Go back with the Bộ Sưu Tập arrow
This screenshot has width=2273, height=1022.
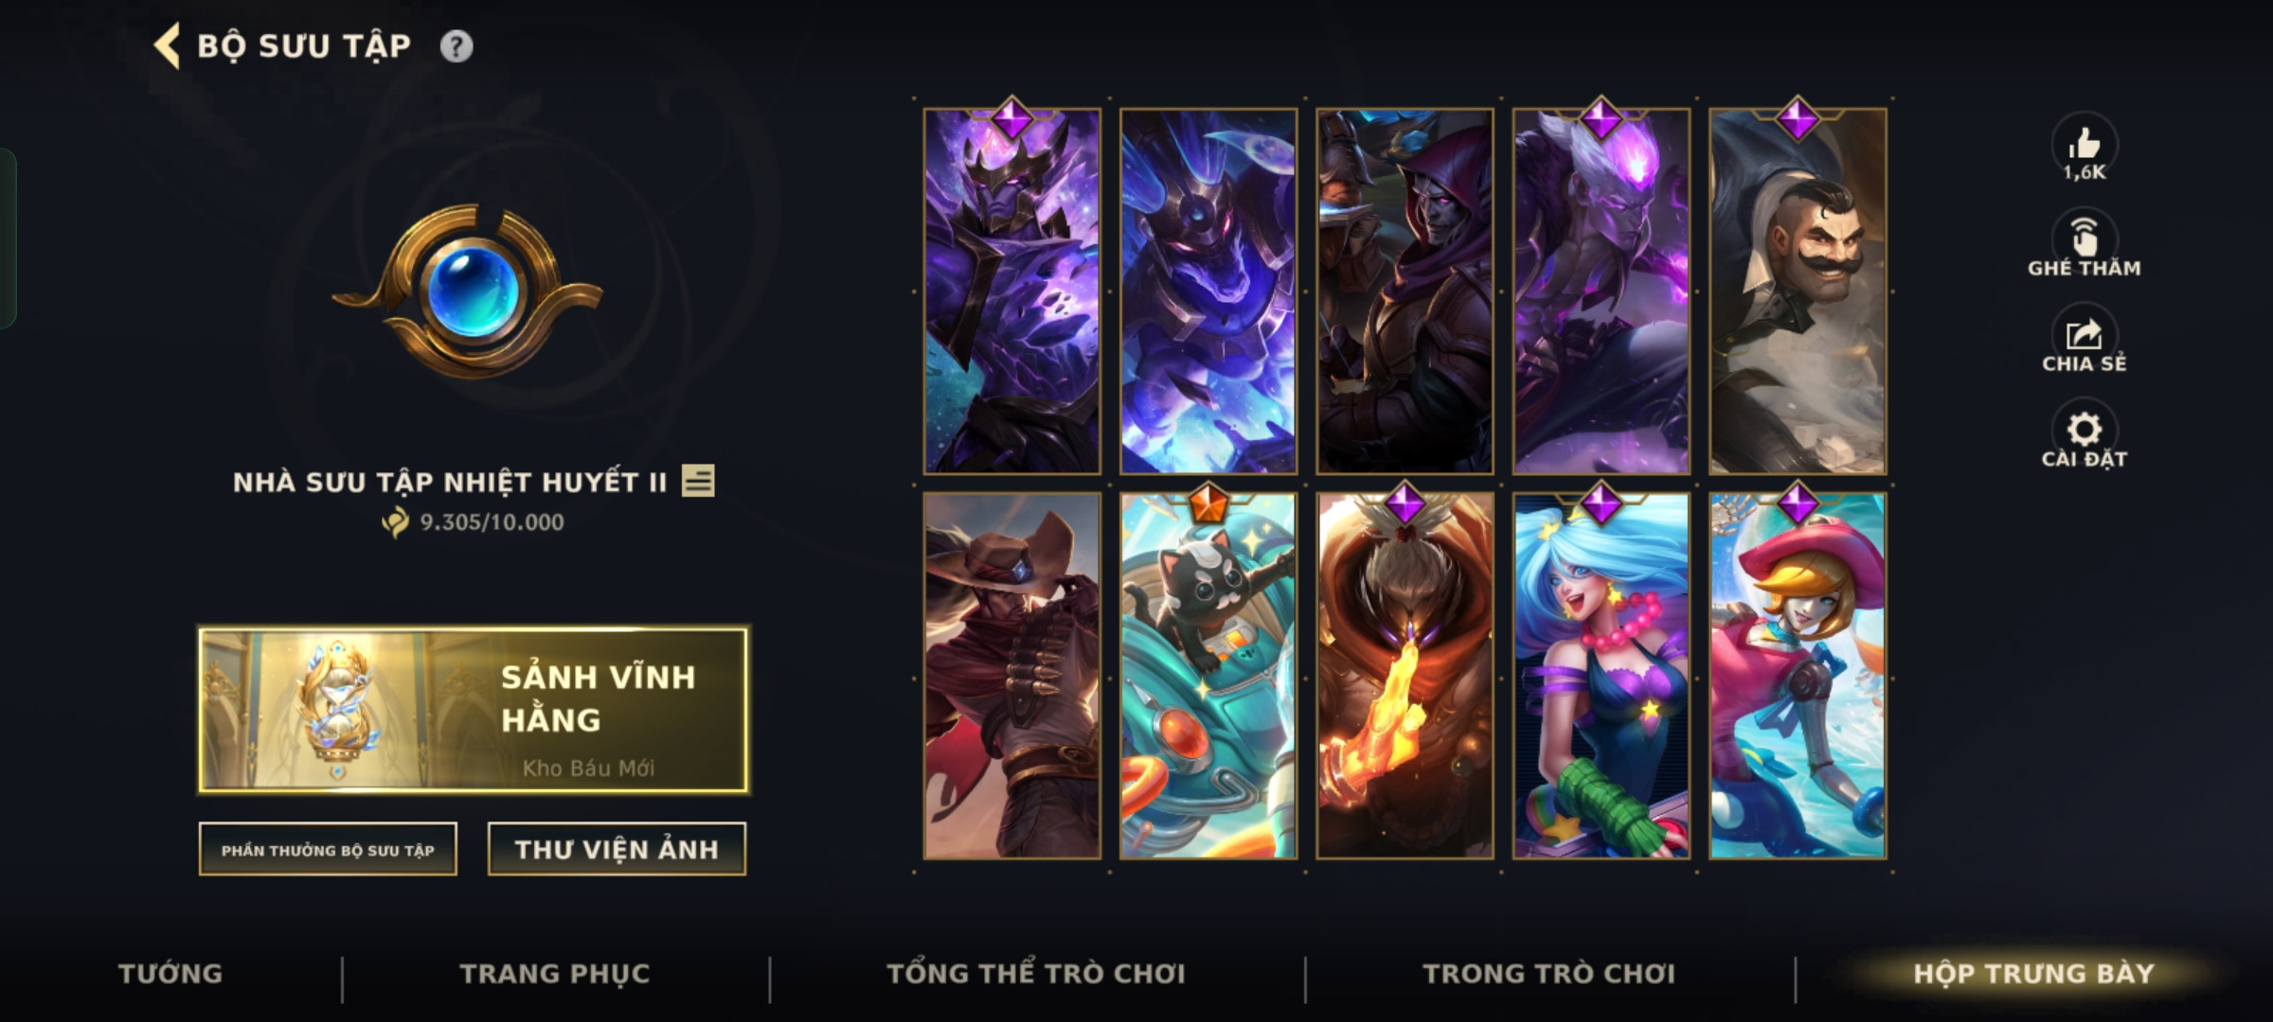[x=167, y=45]
